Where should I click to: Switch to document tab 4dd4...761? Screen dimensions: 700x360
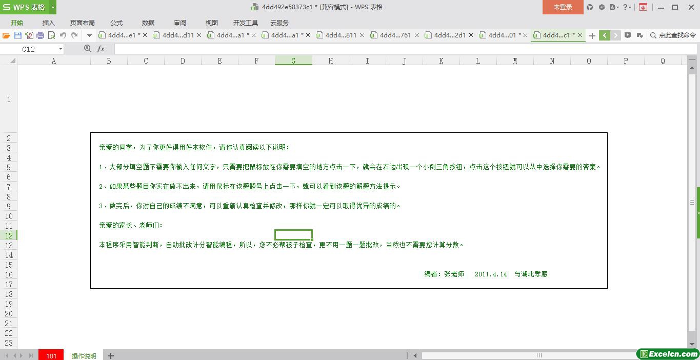(x=395, y=35)
